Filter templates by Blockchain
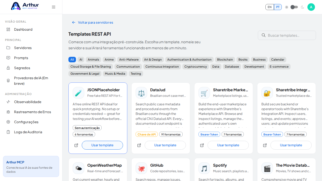 point(225,60)
